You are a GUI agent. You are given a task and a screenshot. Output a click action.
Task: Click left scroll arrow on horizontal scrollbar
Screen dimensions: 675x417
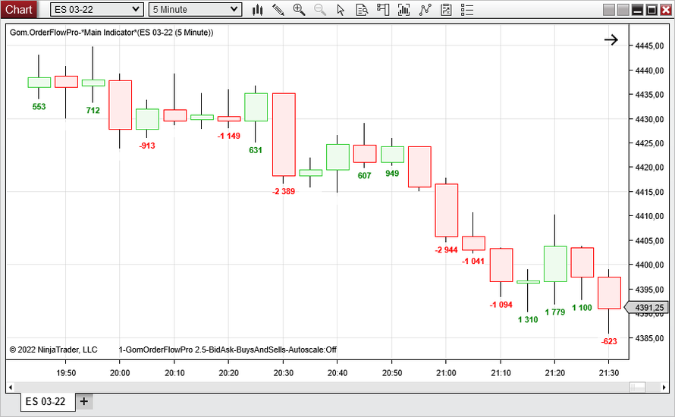pos(11,387)
